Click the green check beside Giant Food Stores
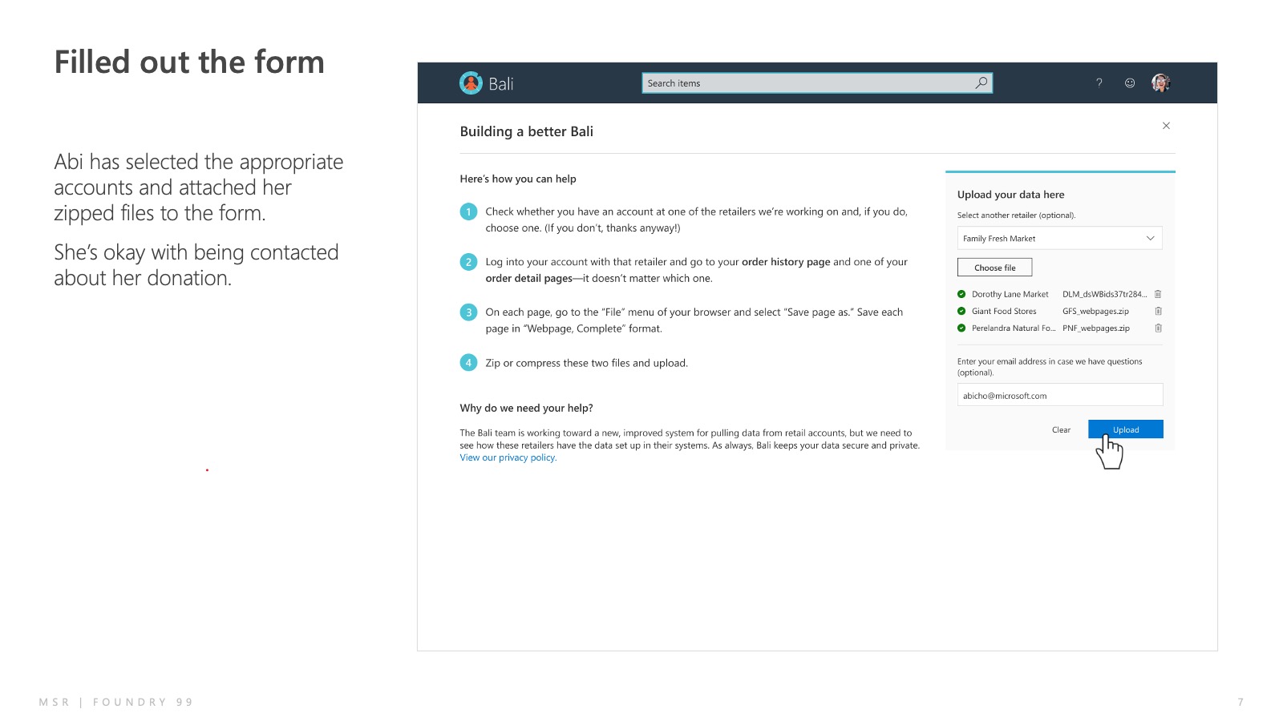The width and height of the screenshot is (1283, 721). [961, 311]
